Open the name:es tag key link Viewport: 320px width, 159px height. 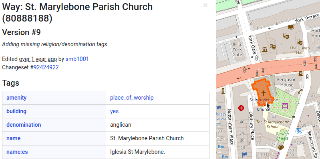[17, 152]
